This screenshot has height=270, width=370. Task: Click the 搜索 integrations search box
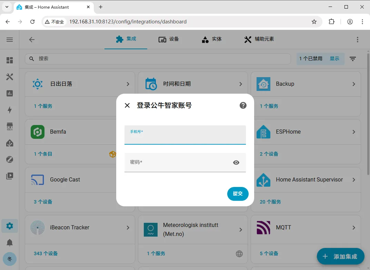coord(158,59)
